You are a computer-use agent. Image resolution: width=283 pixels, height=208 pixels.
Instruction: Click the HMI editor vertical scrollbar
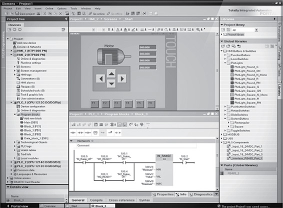217,71
